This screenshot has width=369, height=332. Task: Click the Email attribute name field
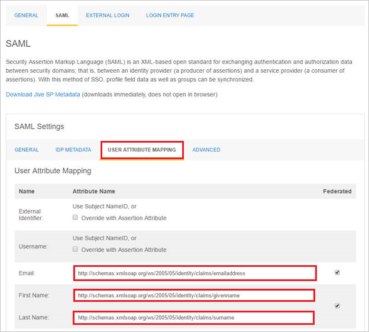click(195, 273)
